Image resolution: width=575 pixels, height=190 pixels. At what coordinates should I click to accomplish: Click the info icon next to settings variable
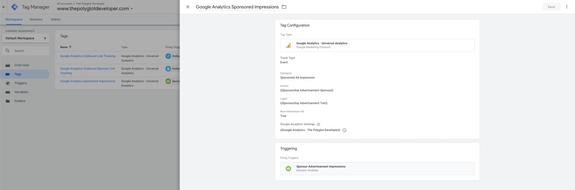point(345,130)
